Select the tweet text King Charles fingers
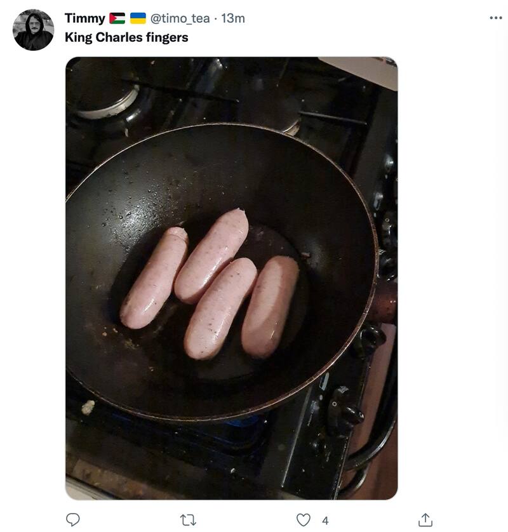 [x=126, y=37]
